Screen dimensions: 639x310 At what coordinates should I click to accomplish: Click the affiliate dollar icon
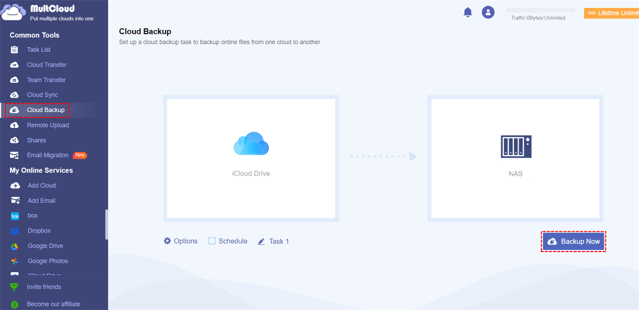click(x=14, y=304)
